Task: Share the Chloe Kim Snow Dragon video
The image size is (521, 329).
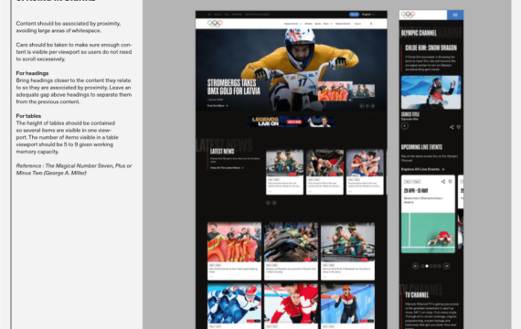Action: click(452, 127)
